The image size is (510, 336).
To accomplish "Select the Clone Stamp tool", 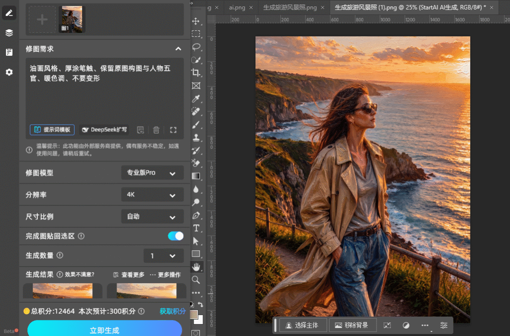I will coord(196,138).
